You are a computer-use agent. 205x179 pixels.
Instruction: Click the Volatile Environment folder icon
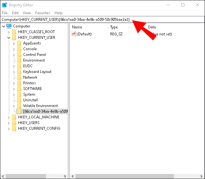pyautogui.click(x=19, y=106)
